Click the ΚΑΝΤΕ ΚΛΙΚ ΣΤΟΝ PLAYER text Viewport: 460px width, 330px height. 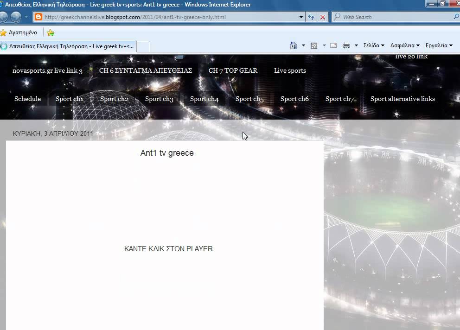pos(168,249)
